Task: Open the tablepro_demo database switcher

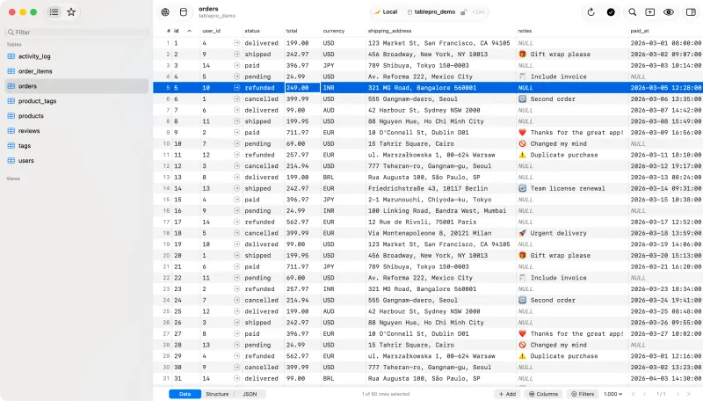Action: pos(431,12)
